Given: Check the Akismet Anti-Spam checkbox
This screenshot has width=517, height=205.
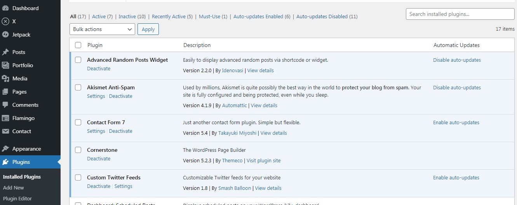Looking at the screenshot, I should tap(78, 87).
